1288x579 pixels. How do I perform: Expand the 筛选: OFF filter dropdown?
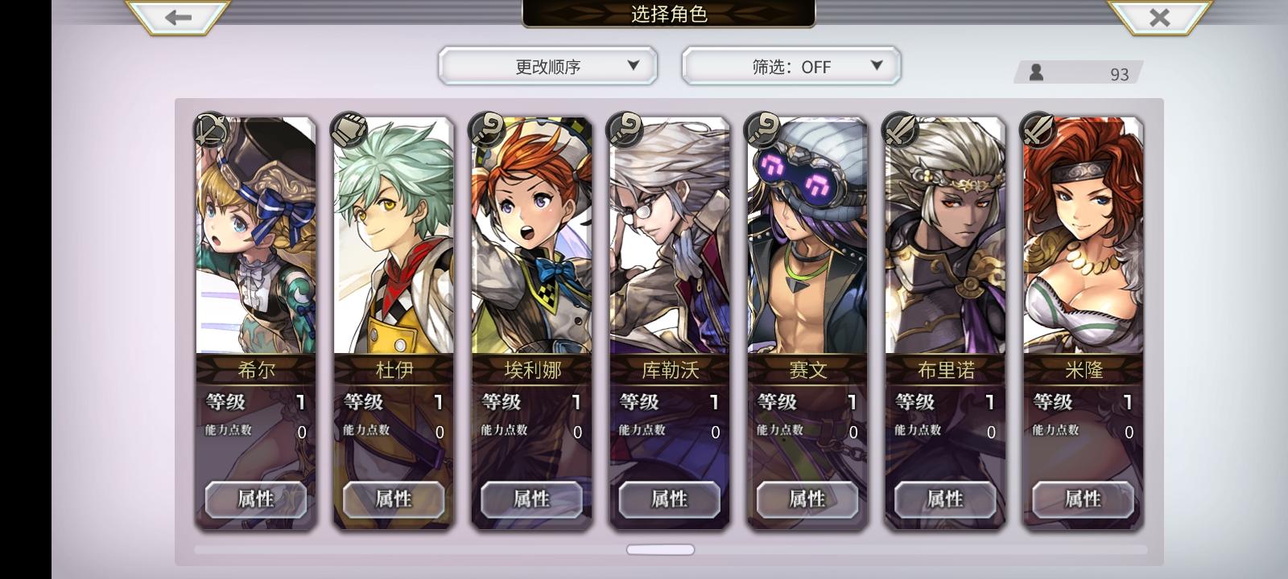tap(791, 66)
